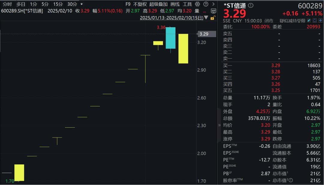Click the blue plus add-to-watchlist icon
The height and width of the screenshot is (185, 324).
[x=320, y=20]
